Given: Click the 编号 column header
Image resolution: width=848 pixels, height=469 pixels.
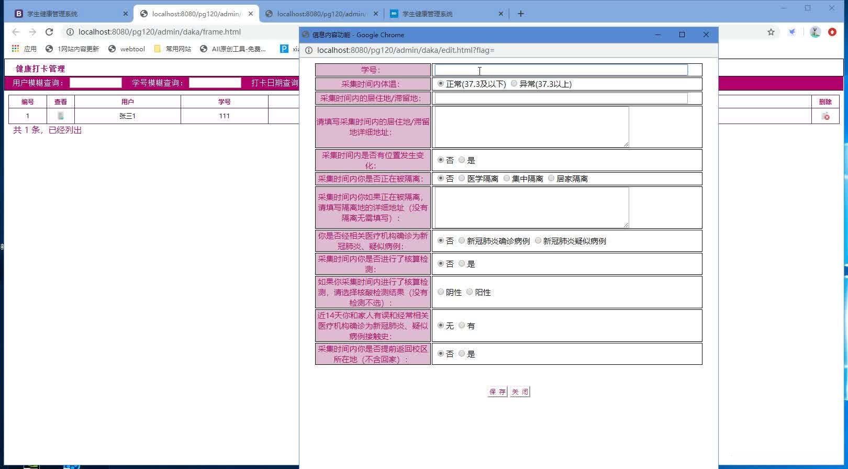Looking at the screenshot, I should click(28, 102).
